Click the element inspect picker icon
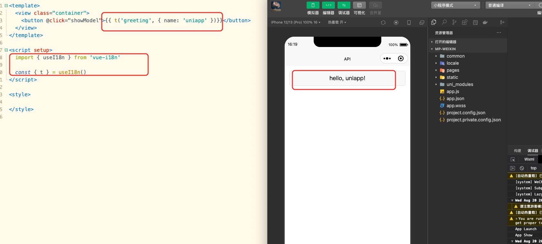Image resolution: width=542 pixels, height=244 pixels. click(x=513, y=159)
